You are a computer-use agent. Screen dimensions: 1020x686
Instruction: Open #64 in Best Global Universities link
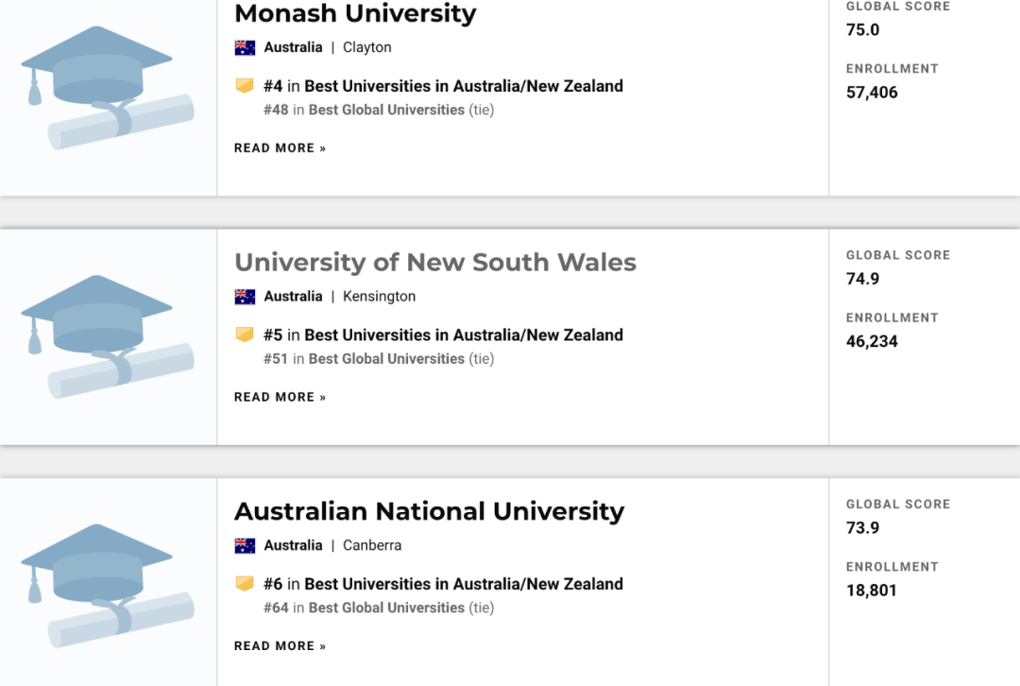[x=386, y=608]
